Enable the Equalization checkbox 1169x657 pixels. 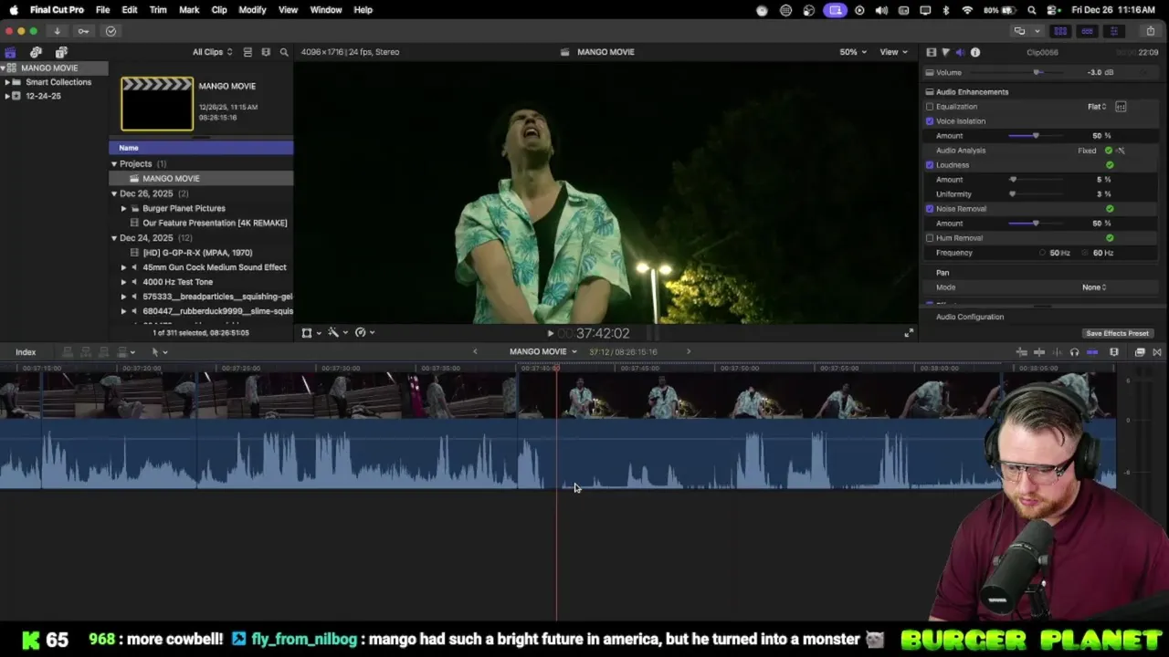(930, 107)
